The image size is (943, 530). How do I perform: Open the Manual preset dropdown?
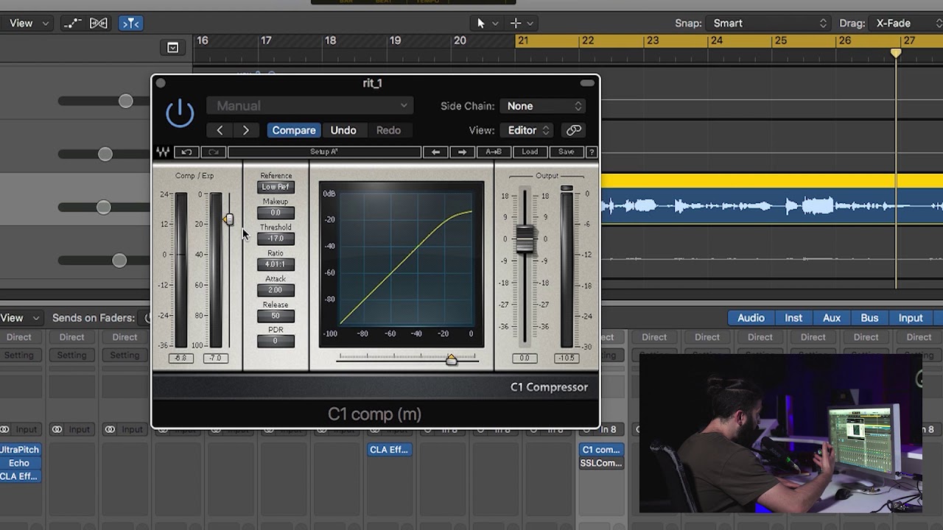[x=310, y=106]
